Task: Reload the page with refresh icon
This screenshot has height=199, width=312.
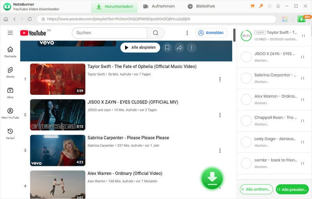Action: (x=30, y=19)
